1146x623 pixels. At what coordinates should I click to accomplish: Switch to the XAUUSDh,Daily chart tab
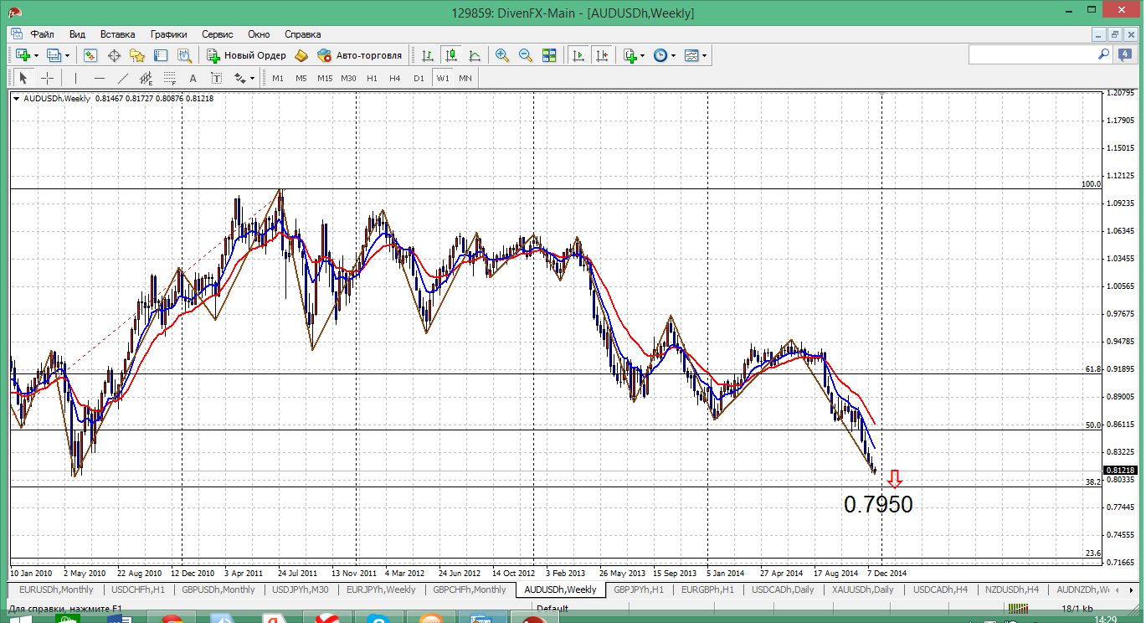pyautogui.click(x=862, y=590)
